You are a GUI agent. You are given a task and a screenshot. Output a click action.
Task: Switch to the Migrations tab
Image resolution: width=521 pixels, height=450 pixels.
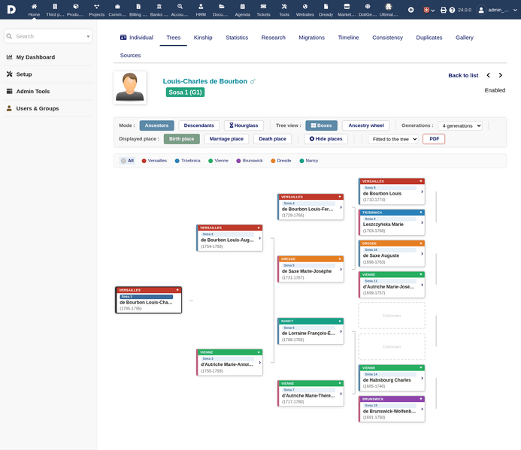tap(312, 38)
